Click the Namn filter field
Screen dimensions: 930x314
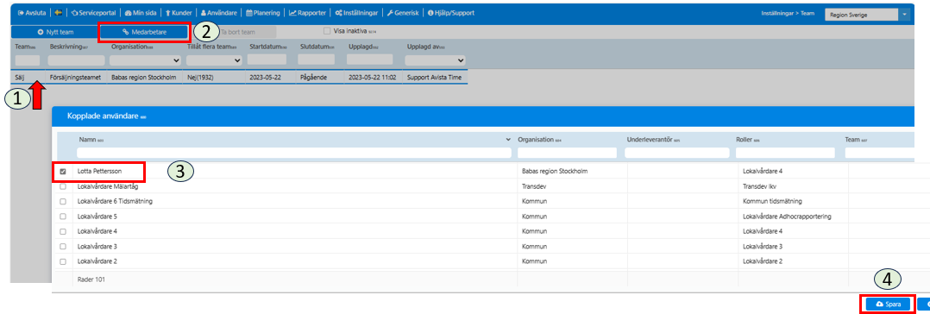click(x=293, y=153)
